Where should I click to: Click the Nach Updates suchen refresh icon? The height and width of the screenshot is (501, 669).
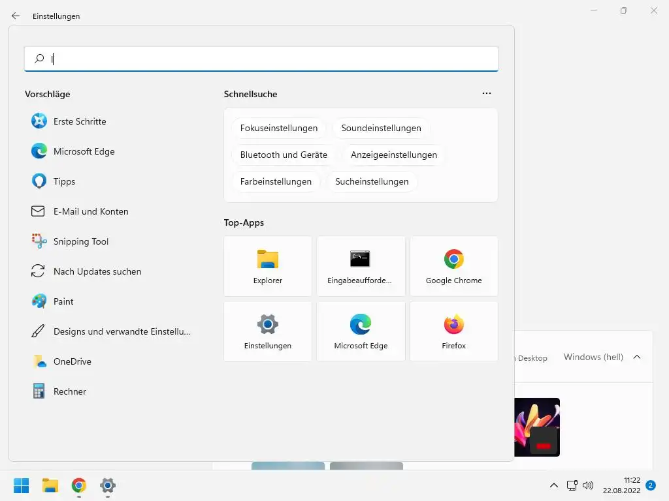point(38,271)
